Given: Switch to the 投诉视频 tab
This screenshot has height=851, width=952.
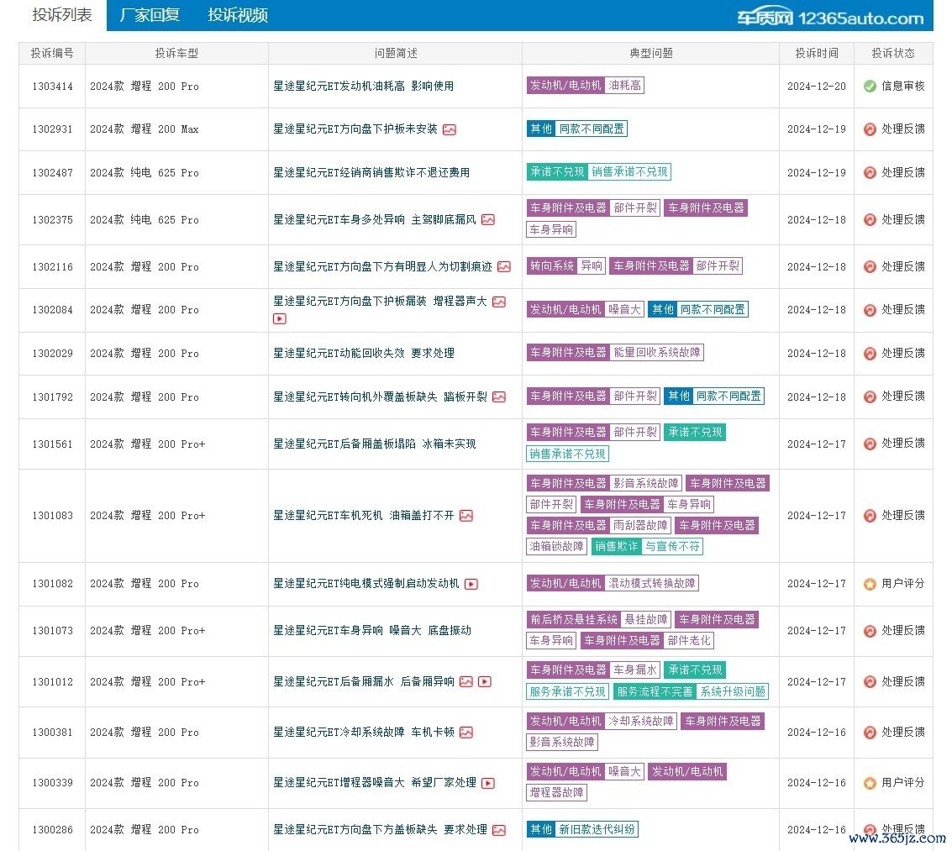Looking at the screenshot, I should point(238,15).
